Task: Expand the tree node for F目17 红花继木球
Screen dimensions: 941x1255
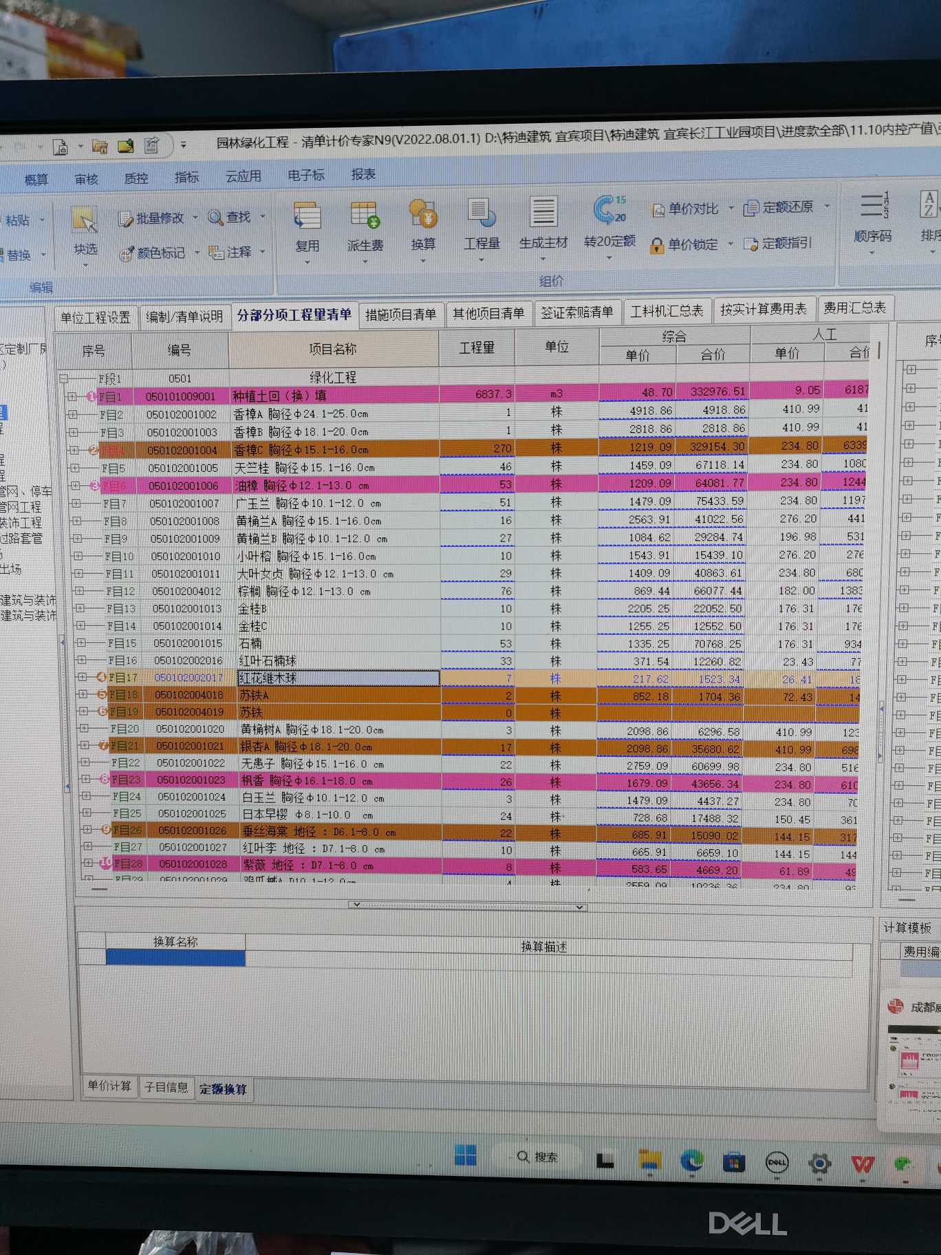Action: (x=82, y=677)
